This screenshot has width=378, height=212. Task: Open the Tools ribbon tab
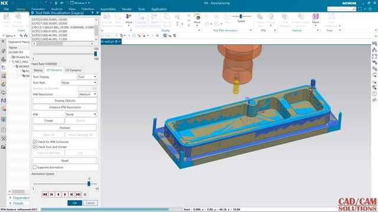pos(142,9)
